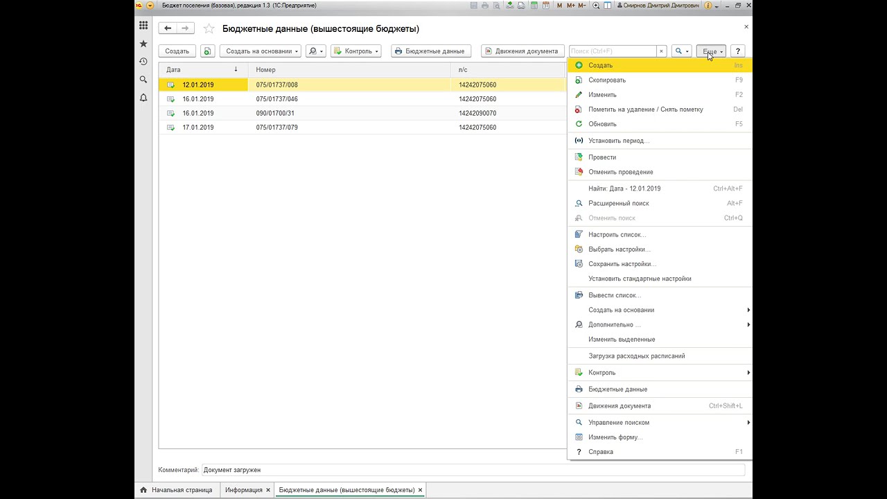Click the calculator icon in title bar
The width and height of the screenshot is (887, 499).
[x=534, y=6]
